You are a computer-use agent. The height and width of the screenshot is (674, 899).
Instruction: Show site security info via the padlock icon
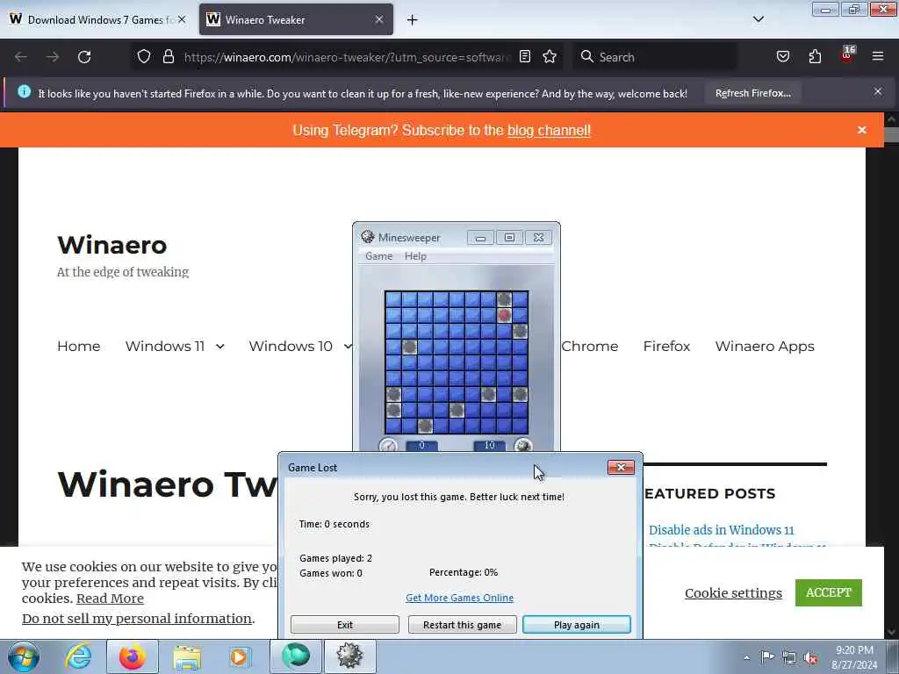(168, 57)
